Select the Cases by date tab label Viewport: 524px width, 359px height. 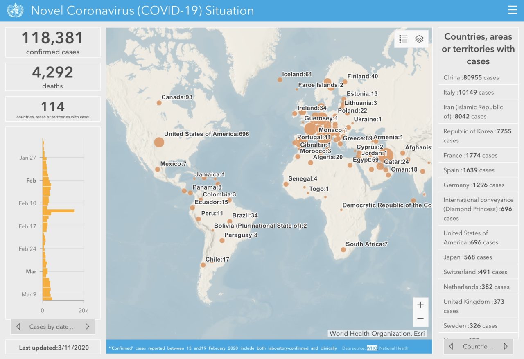(52, 327)
